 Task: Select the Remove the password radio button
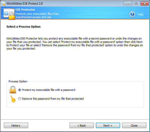coord(20,99)
